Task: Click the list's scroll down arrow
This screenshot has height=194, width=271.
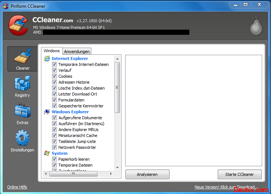Action: pyautogui.click(x=117, y=168)
